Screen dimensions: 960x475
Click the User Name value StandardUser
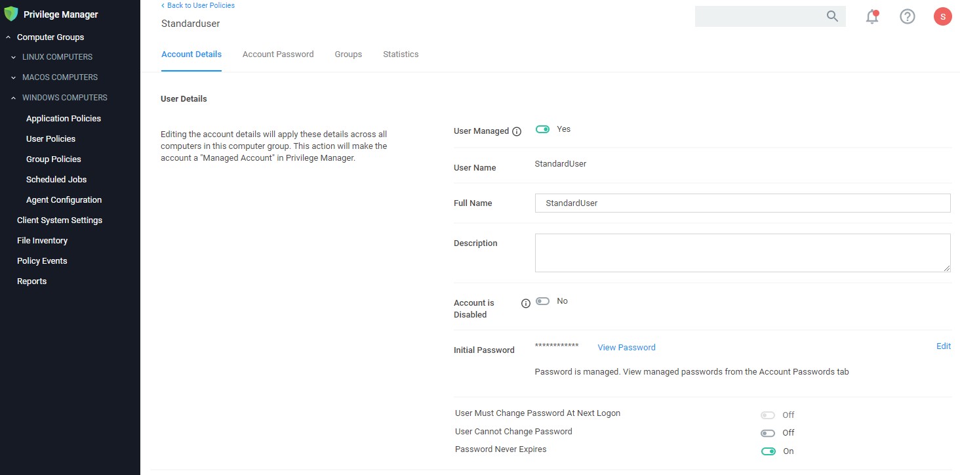pyautogui.click(x=561, y=164)
